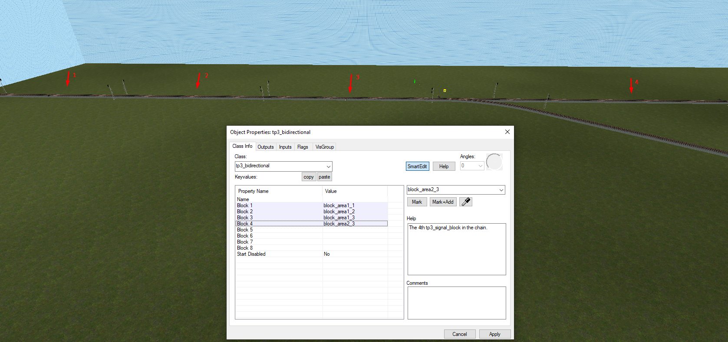Screen dimensions: 728x342
Task: Copy the keyvalues
Action: (x=309, y=177)
